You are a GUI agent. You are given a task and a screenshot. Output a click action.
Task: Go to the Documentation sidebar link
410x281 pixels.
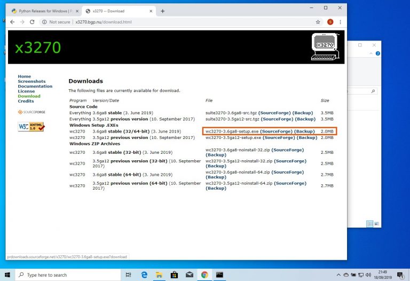[35, 86]
